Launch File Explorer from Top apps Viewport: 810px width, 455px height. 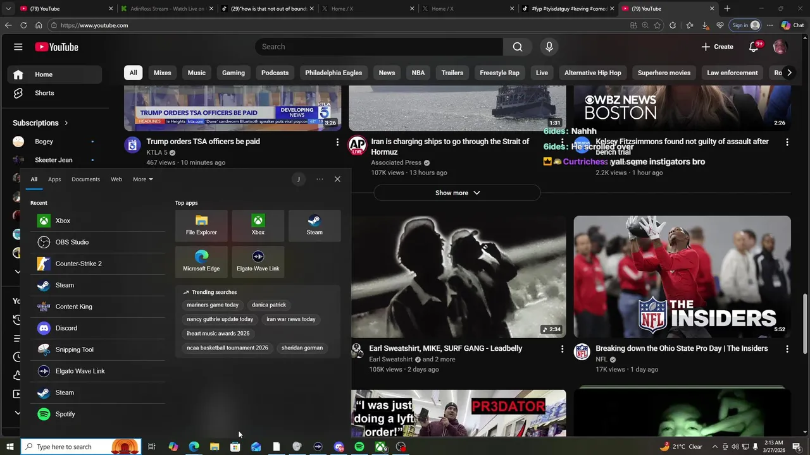click(x=201, y=225)
